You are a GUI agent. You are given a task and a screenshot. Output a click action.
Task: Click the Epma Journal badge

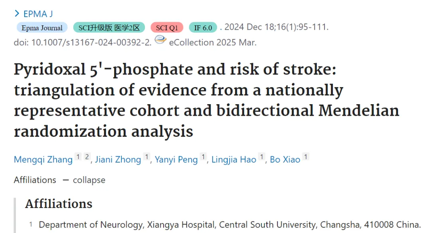click(x=42, y=28)
